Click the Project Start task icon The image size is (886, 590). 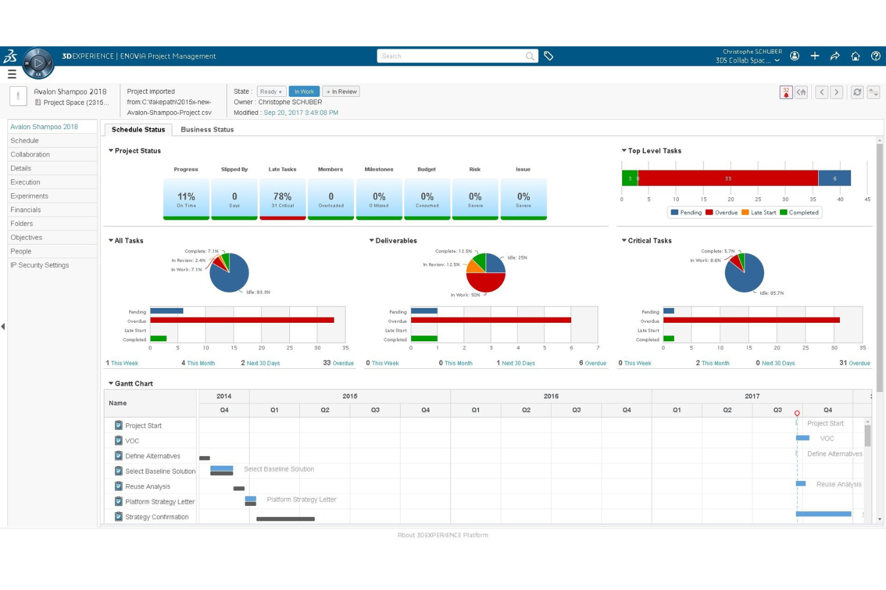point(119,426)
